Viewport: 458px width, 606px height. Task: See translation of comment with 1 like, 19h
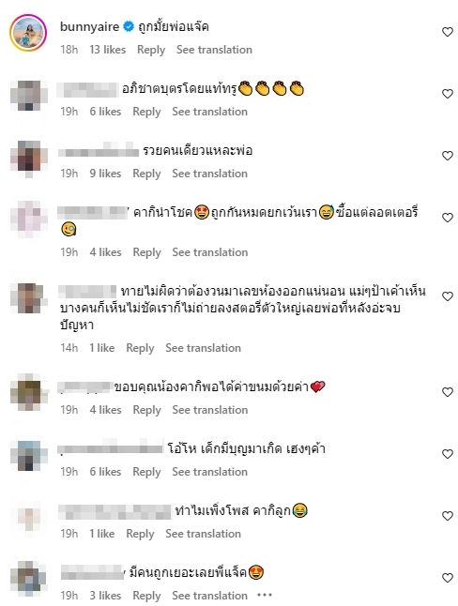(203, 534)
